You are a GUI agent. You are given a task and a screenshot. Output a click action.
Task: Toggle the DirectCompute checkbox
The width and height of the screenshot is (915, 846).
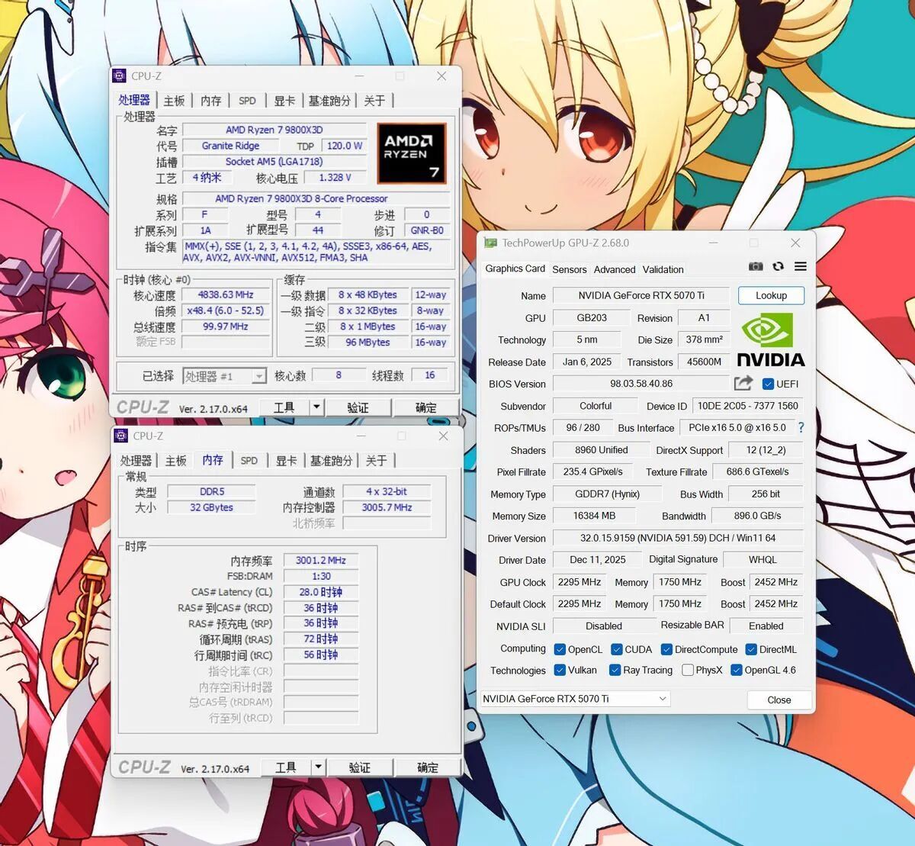pyautogui.click(x=666, y=649)
